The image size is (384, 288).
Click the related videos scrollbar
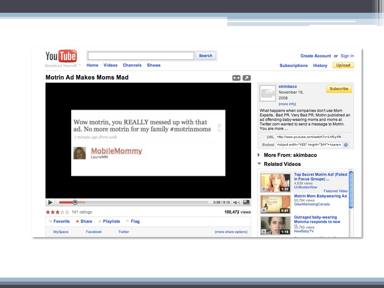tap(351, 190)
